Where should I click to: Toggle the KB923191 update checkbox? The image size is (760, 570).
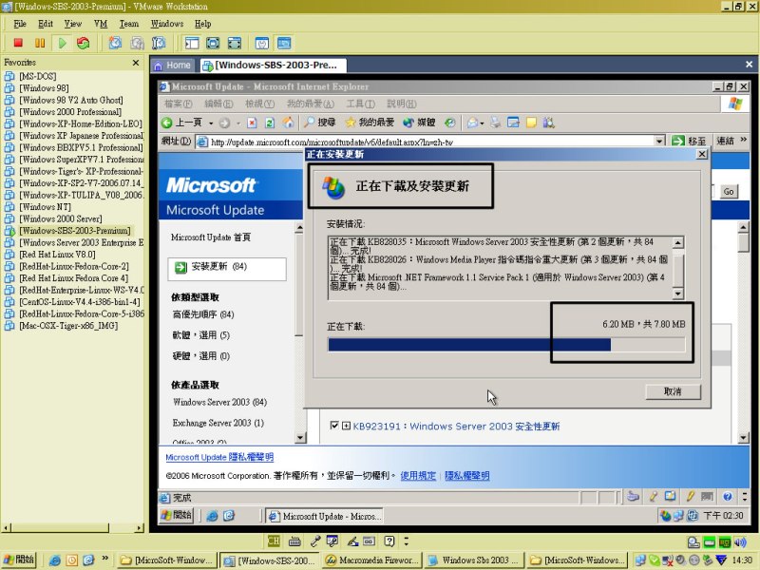(x=334, y=426)
